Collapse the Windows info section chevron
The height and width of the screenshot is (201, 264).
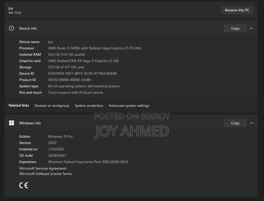tap(252, 123)
